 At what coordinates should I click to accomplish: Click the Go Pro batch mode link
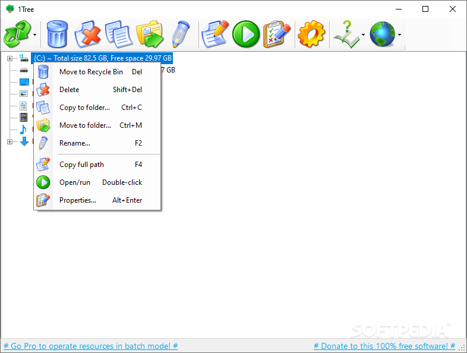coord(90,346)
